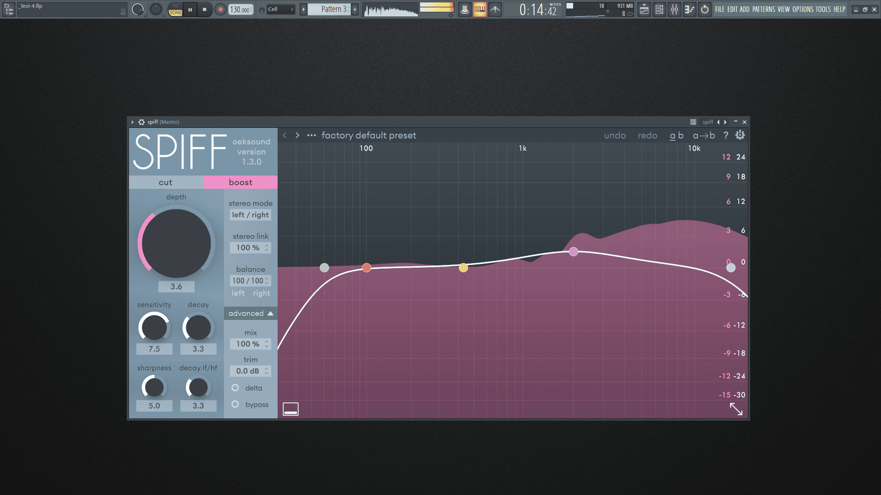Screen dimensions: 881x495
Task: Click the master pitch knob in toolbar
Action: click(x=156, y=9)
